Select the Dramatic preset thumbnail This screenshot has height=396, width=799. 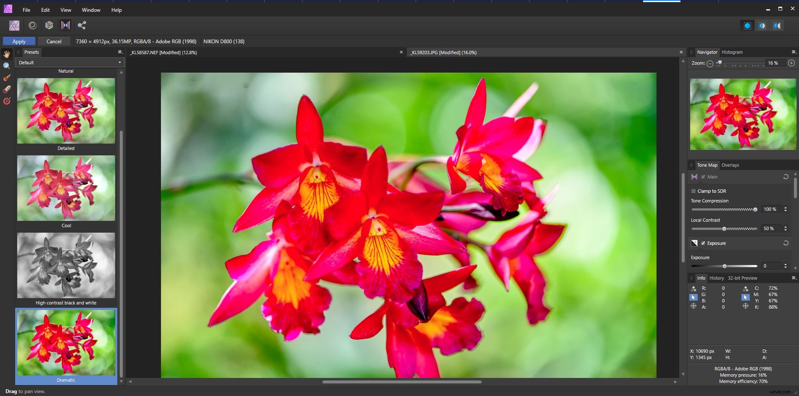66,342
